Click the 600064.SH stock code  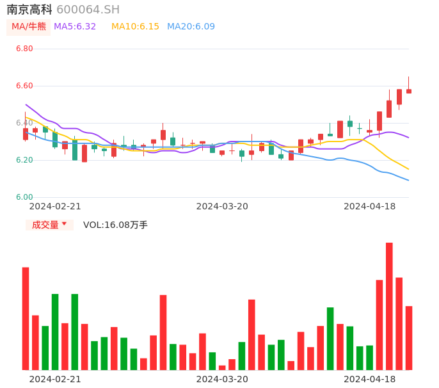(x=88, y=10)
